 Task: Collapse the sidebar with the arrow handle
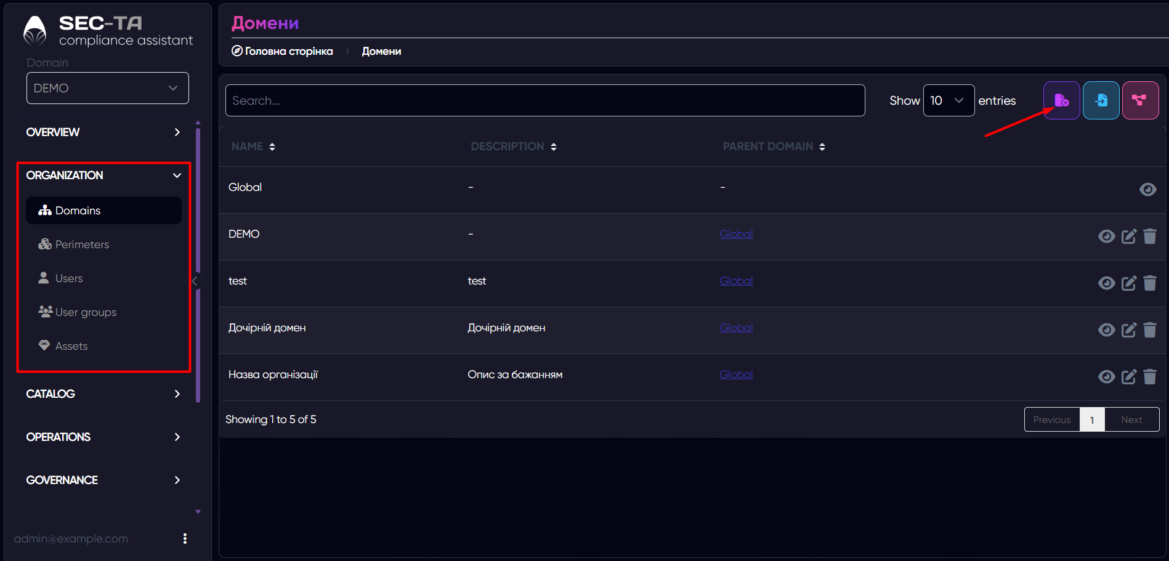tap(195, 281)
